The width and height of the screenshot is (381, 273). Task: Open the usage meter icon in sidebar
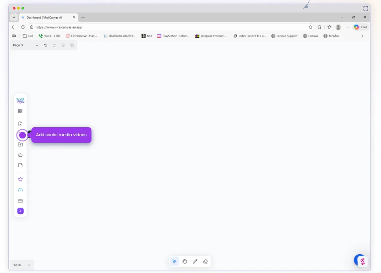pyautogui.click(x=20, y=190)
